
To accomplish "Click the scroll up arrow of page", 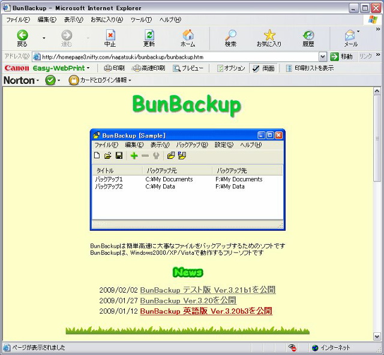I will click(x=377, y=91).
